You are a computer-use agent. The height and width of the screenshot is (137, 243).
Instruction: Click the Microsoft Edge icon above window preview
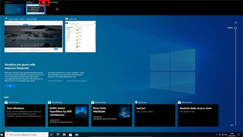click(x=6, y=19)
